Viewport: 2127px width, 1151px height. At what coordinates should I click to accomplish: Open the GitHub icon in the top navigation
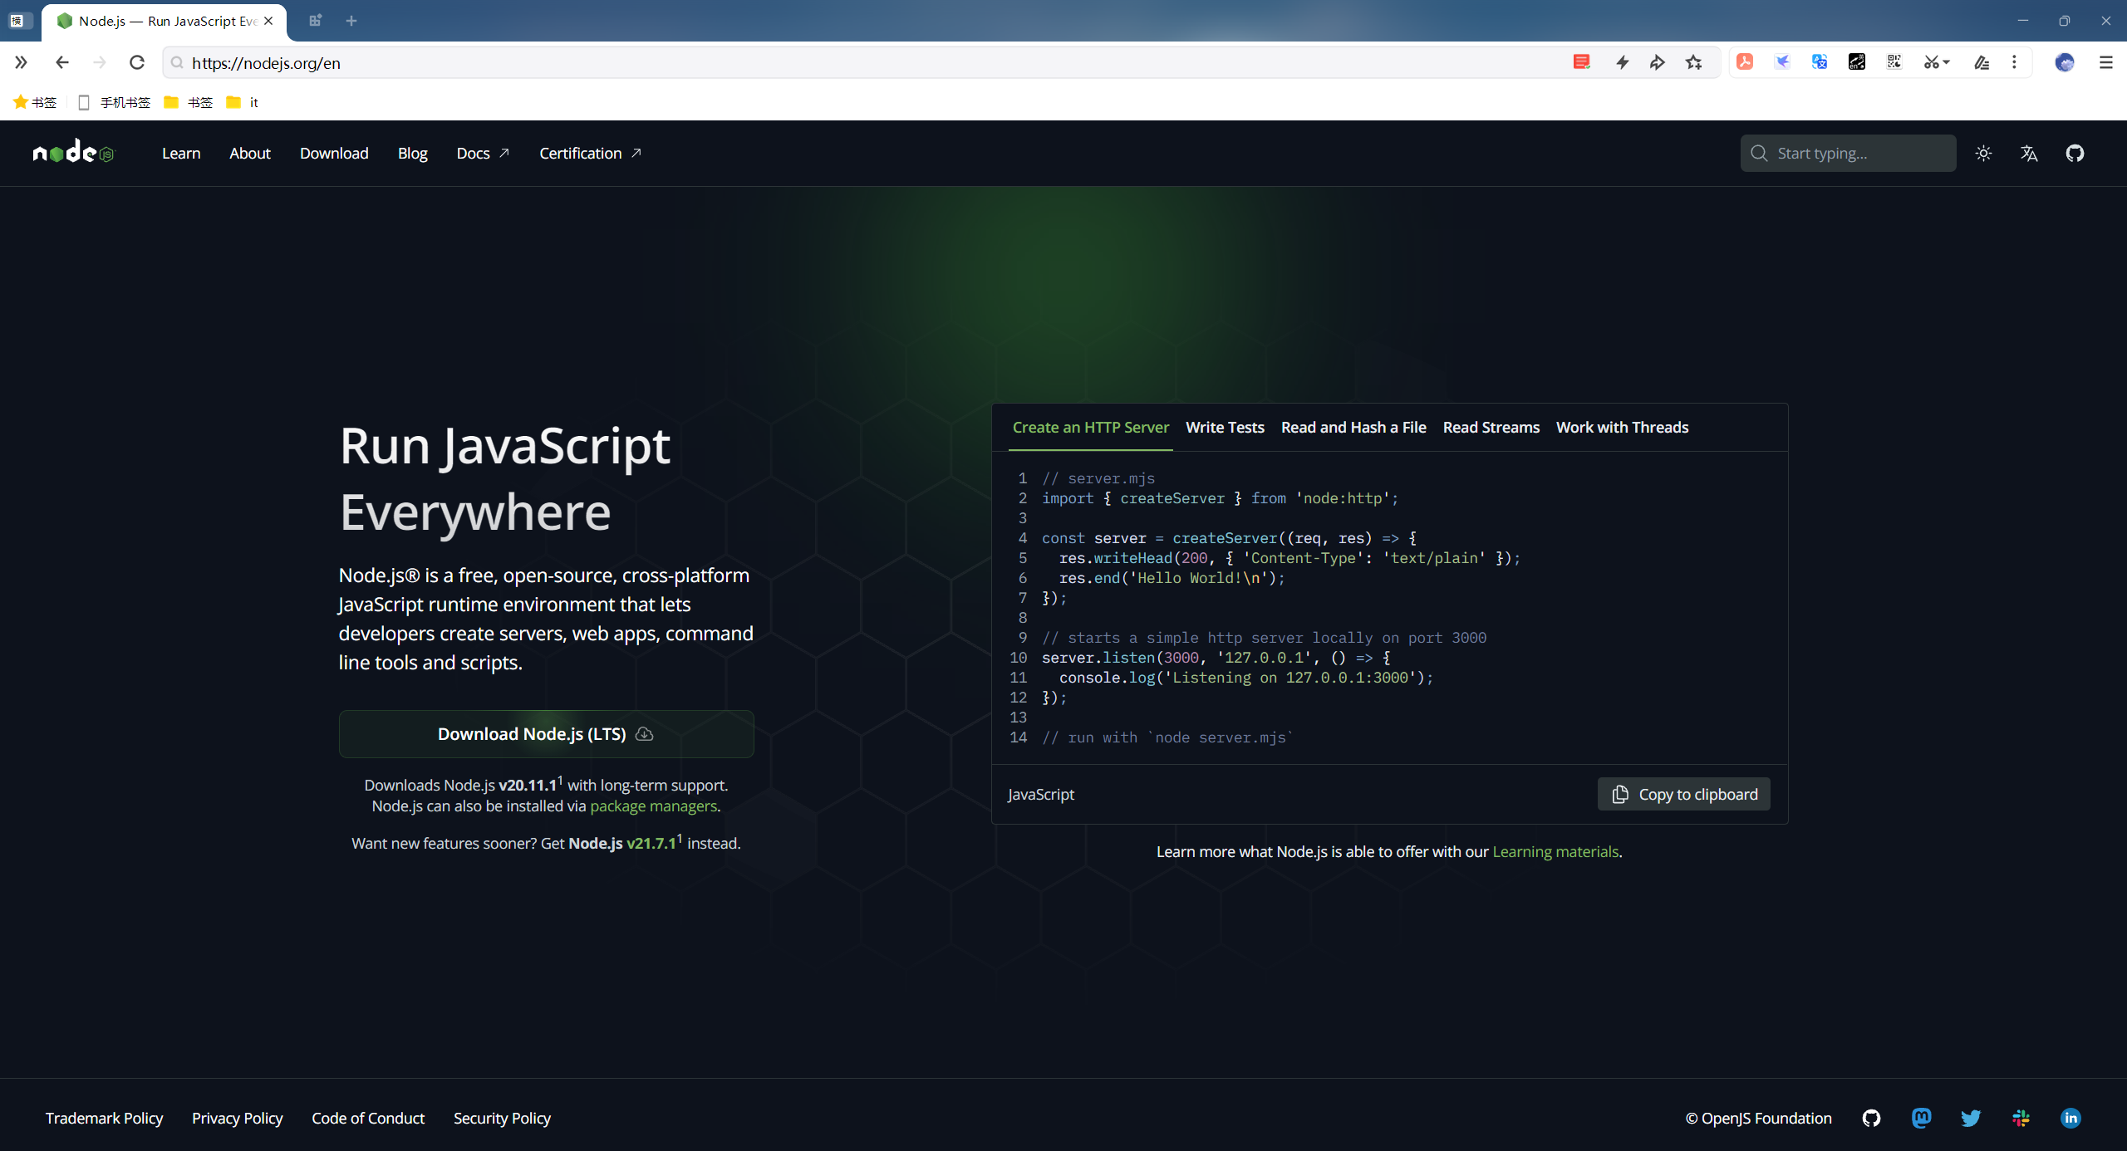point(2075,154)
